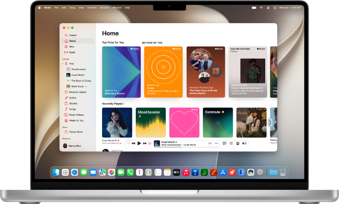
Task: Expand Recently Played section link
Action: tap(113, 104)
